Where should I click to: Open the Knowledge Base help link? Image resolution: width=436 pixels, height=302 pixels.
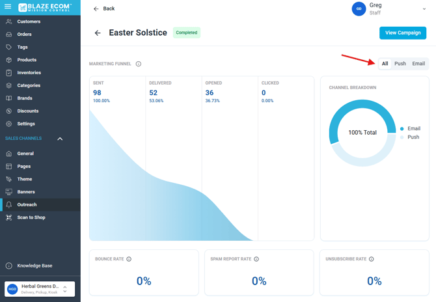[x=34, y=266]
